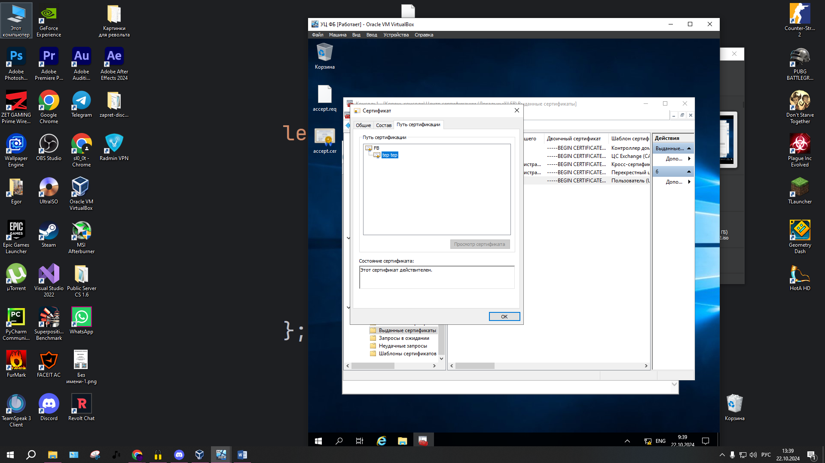825x463 pixels.
Task: Open Adobe Premiere Pro desktop icon
Action: [49, 64]
